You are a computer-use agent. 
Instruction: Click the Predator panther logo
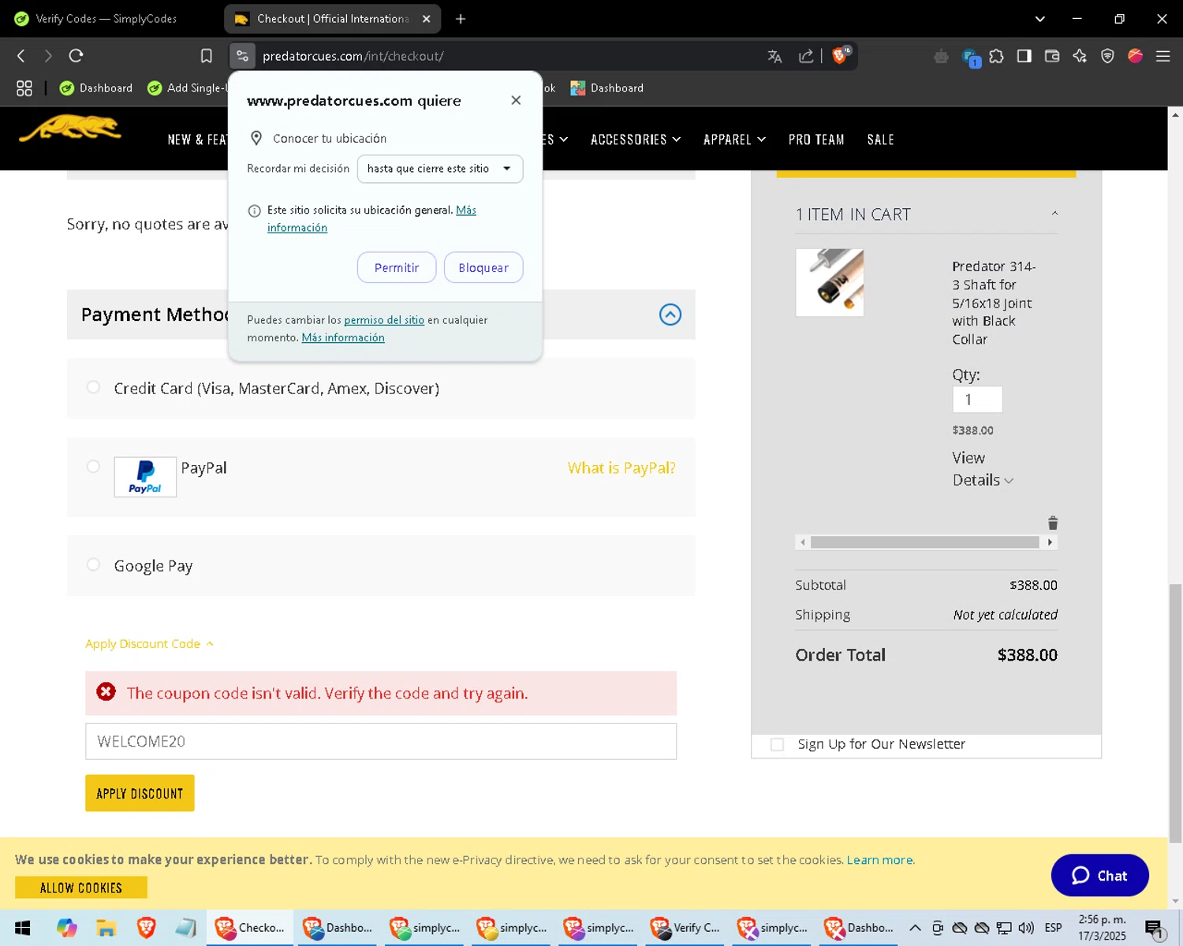pos(70,128)
